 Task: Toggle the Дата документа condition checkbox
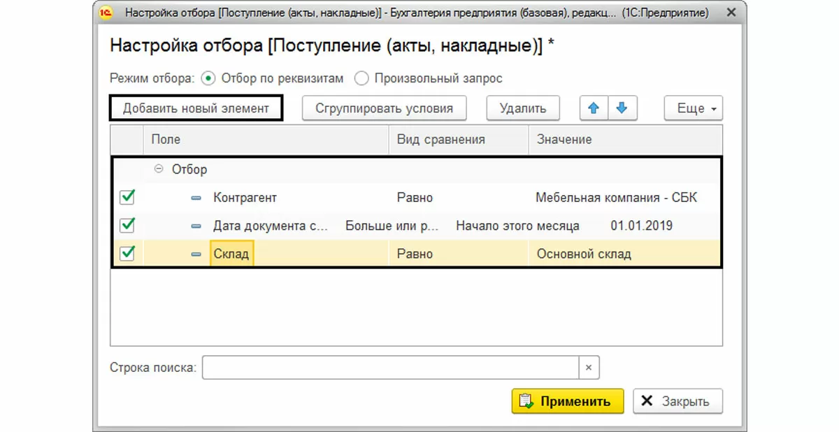tap(127, 226)
